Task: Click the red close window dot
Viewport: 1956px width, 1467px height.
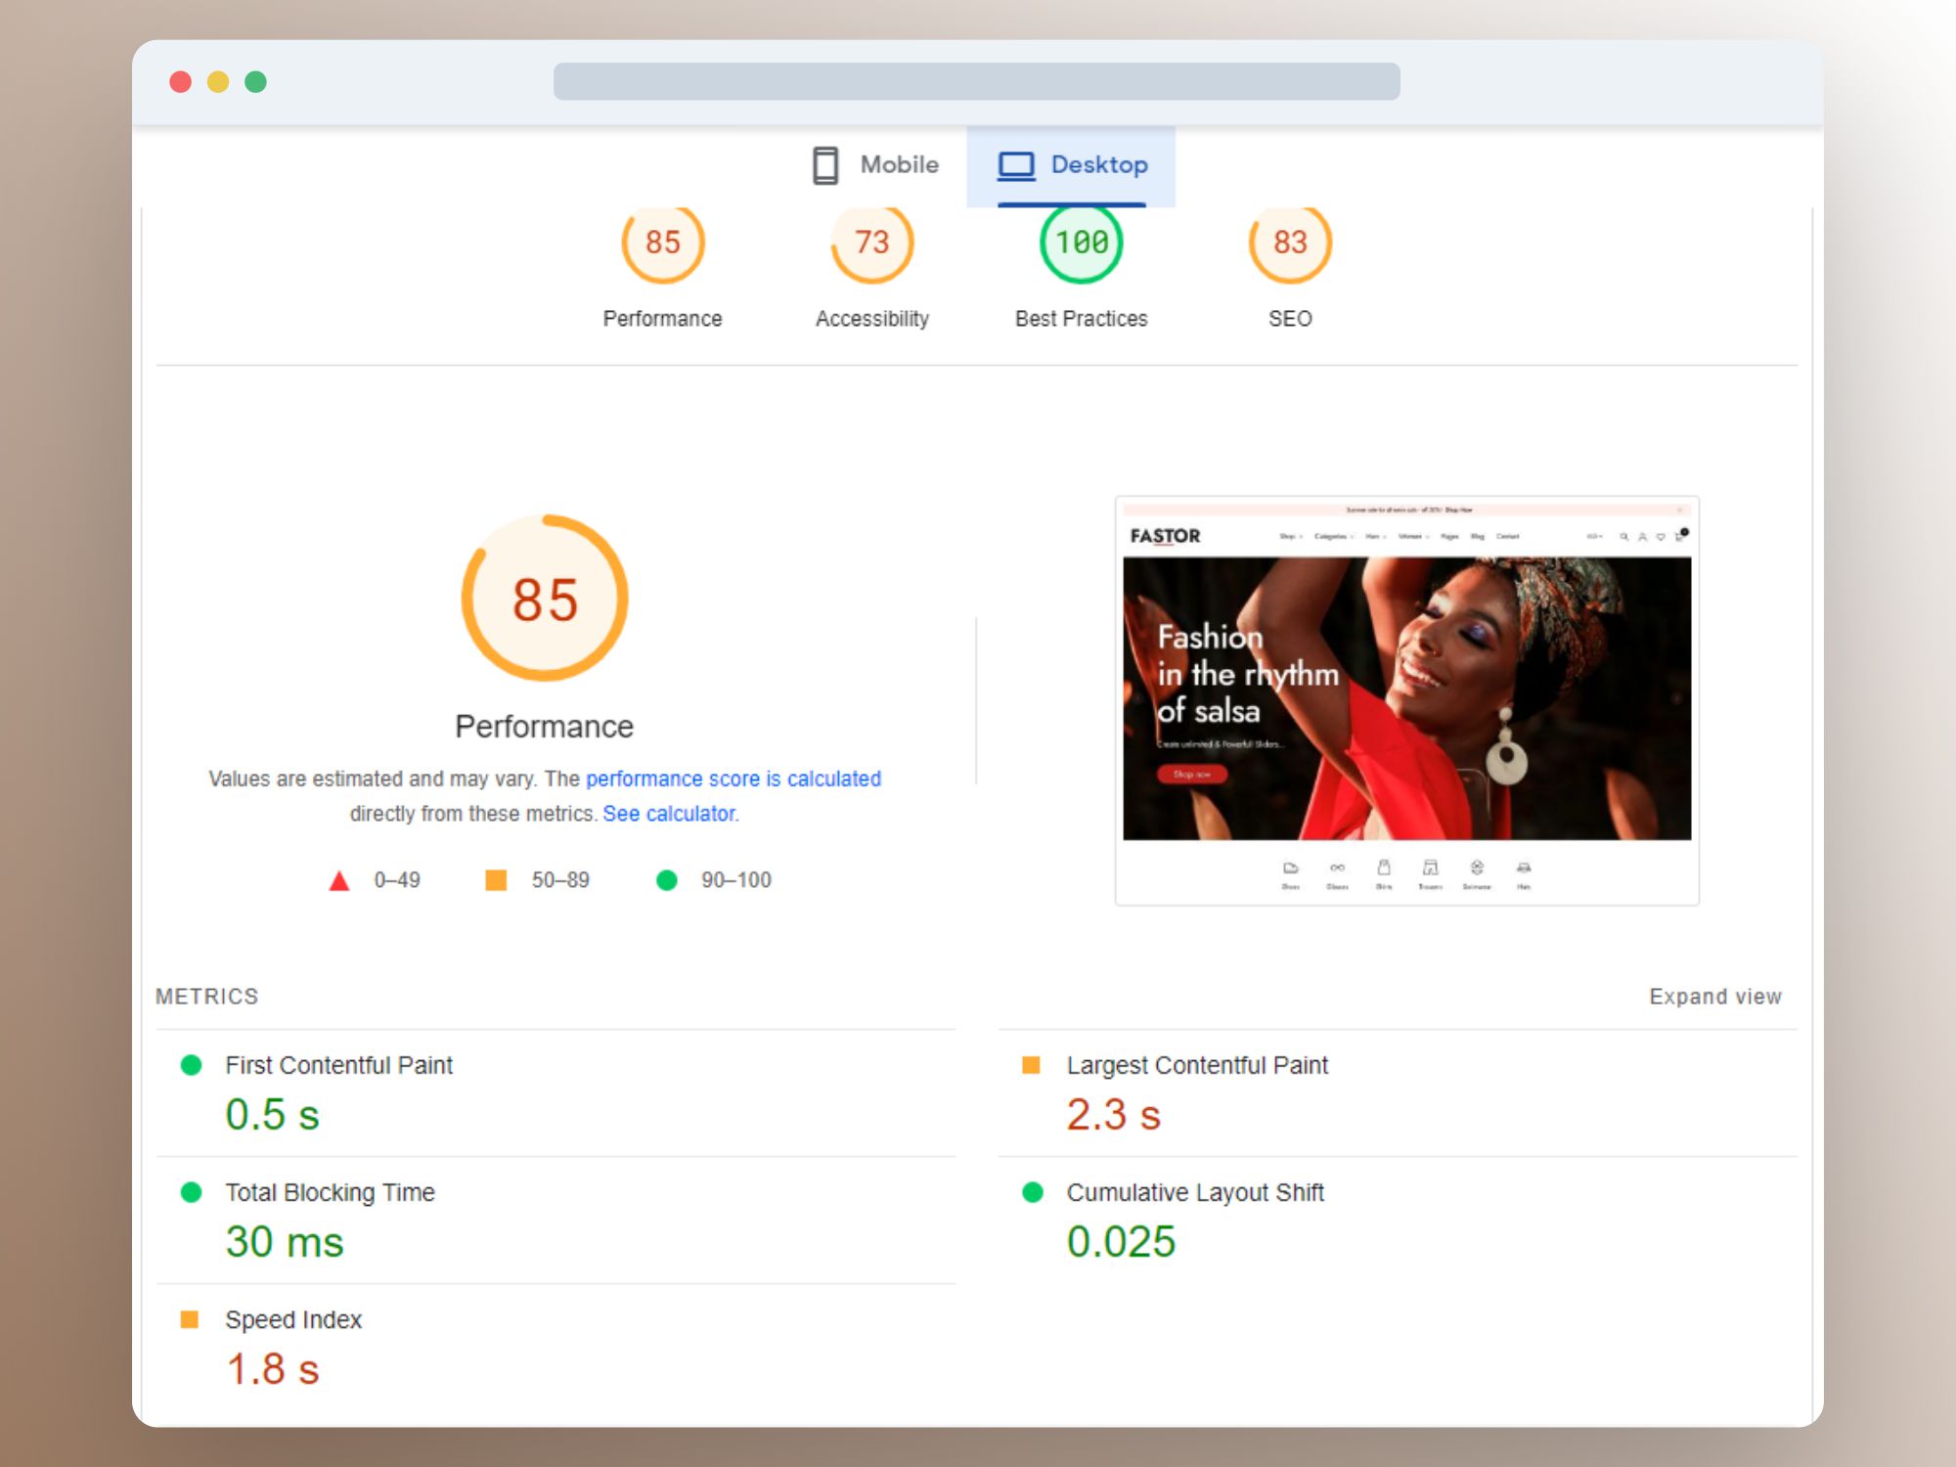Action: coord(180,82)
